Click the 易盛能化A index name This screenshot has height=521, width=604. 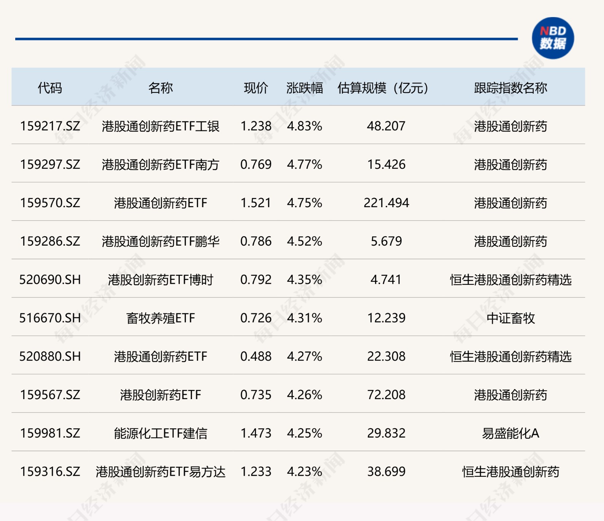pos(510,433)
